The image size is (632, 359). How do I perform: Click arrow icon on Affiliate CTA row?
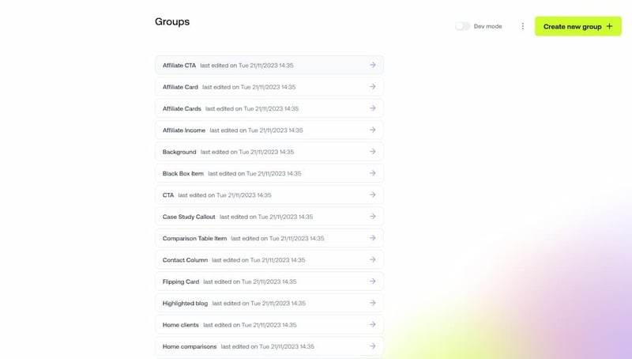(372, 65)
